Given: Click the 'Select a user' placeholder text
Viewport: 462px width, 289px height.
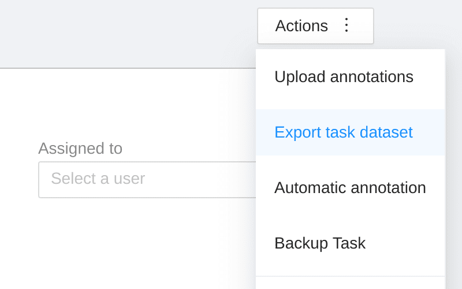Looking at the screenshot, I should coord(98,179).
